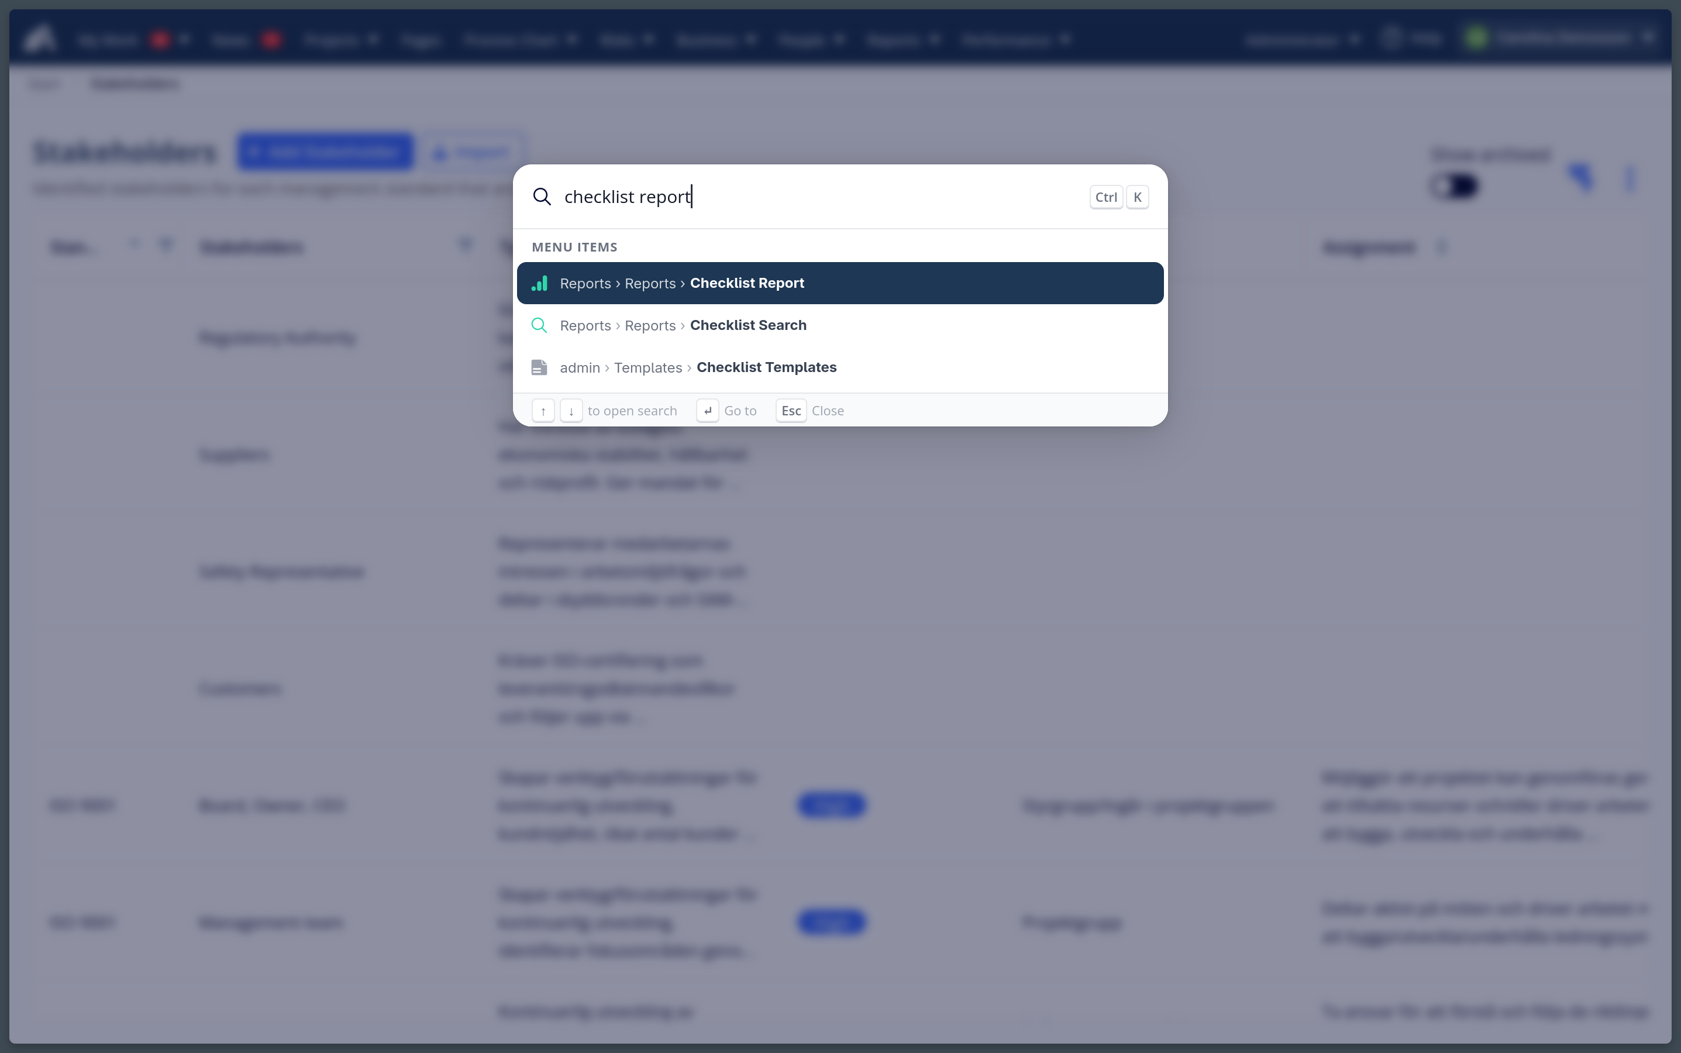Viewport: 1681px width, 1053px height.
Task: Open the Checklist Report menu item
Action: pyautogui.click(x=746, y=283)
